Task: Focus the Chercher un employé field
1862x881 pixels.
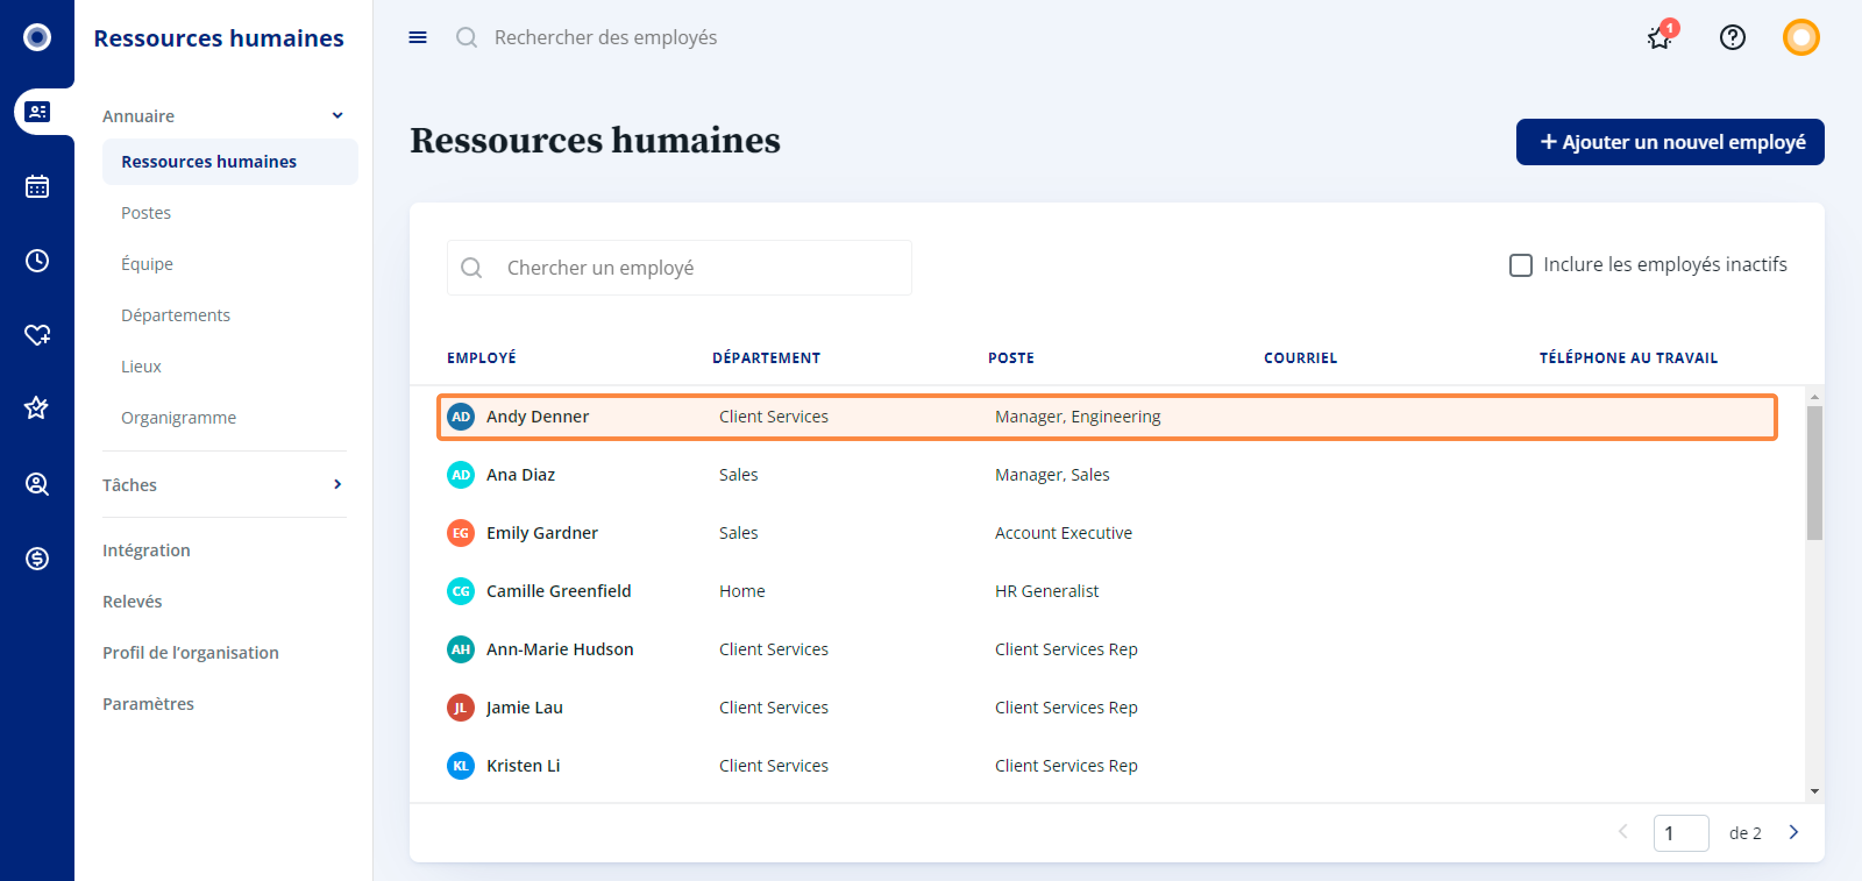Action: (678, 268)
